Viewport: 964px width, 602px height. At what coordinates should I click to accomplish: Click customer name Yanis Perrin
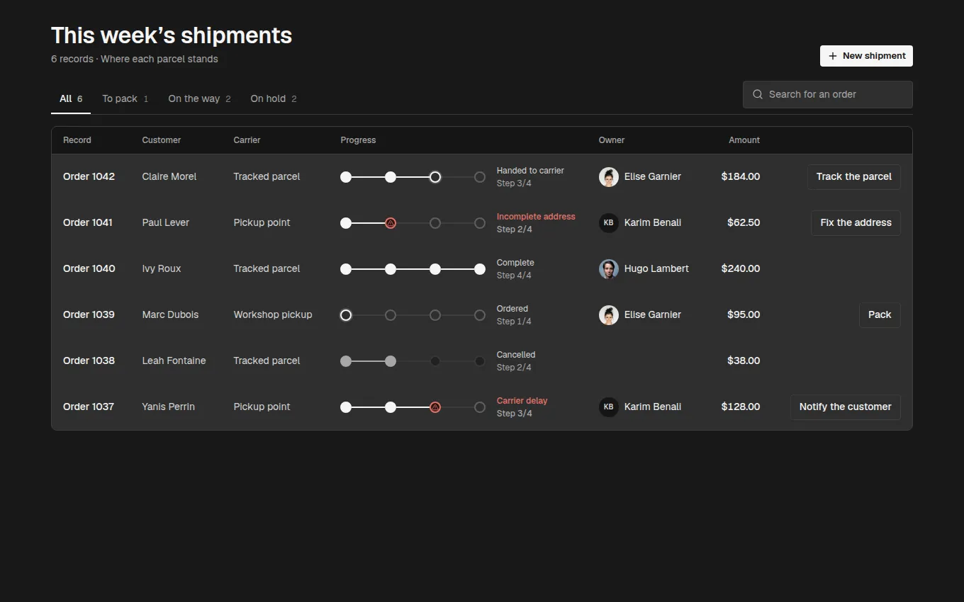[169, 407]
